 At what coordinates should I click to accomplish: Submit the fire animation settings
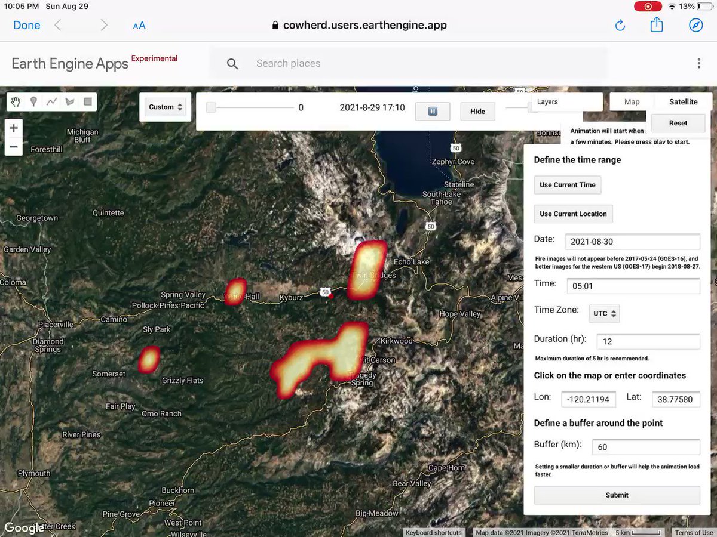click(617, 495)
